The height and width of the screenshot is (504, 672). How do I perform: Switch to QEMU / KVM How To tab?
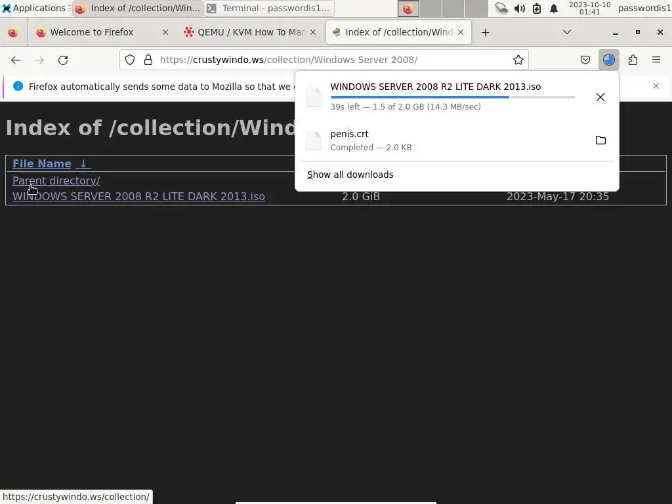tap(250, 33)
